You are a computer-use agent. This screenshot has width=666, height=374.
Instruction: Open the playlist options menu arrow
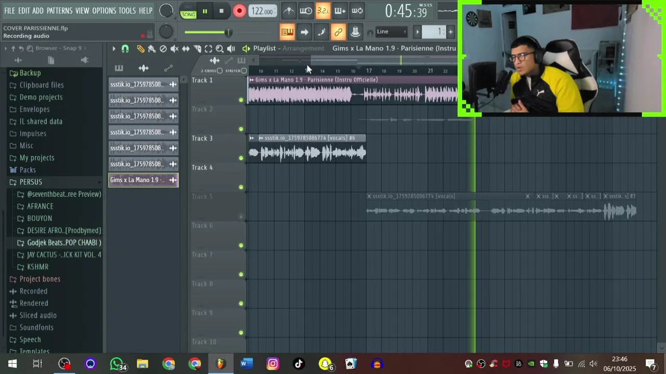pos(113,49)
